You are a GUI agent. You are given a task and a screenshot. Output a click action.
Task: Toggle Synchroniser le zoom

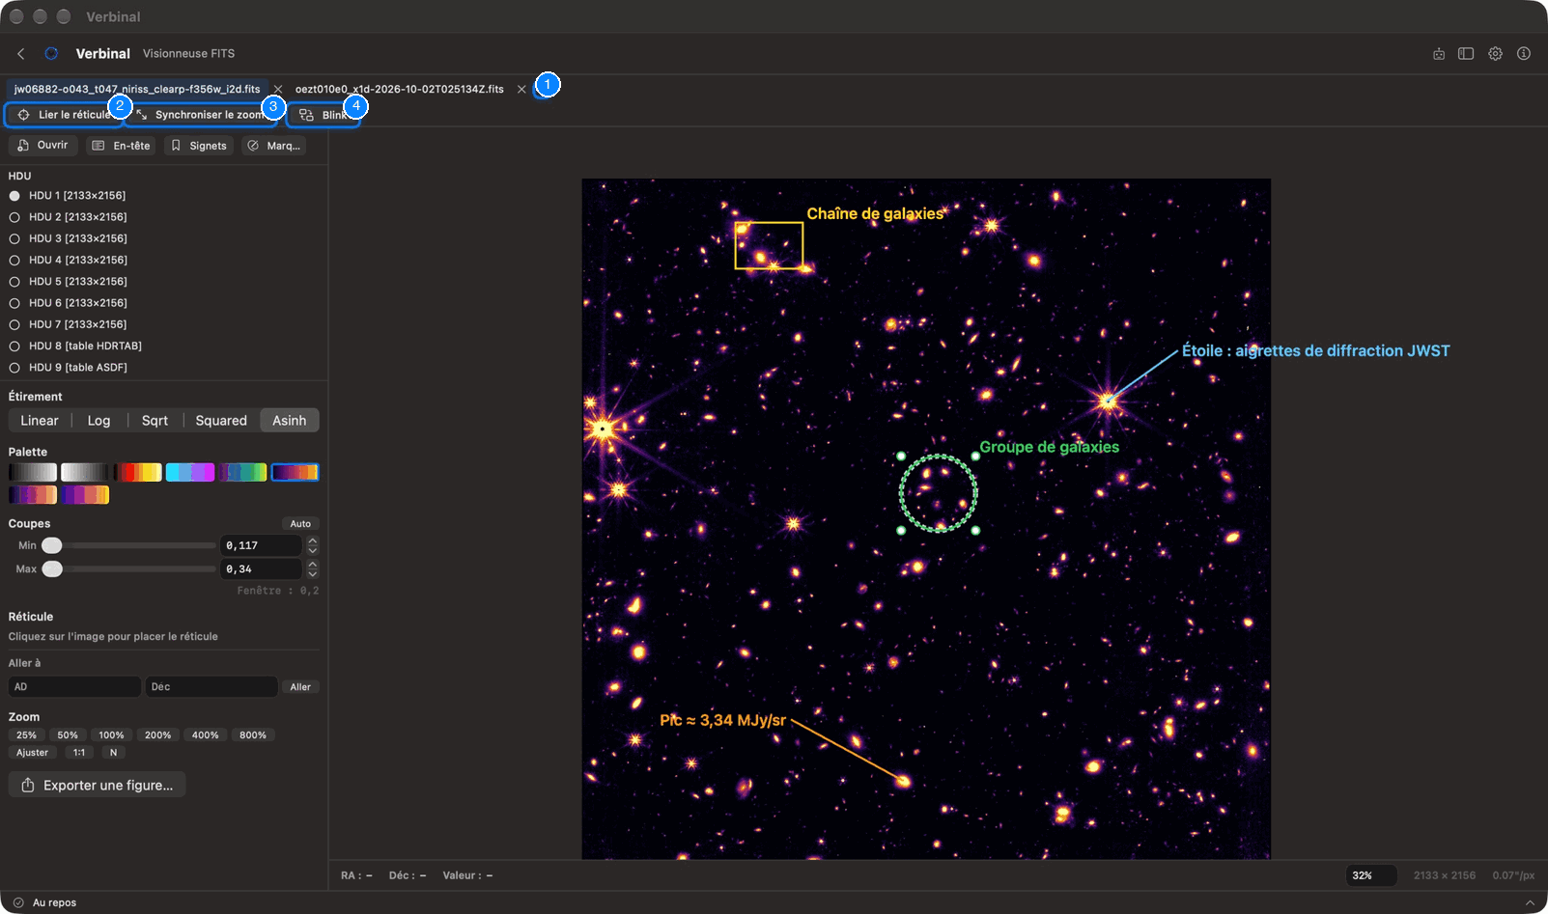tap(200, 115)
